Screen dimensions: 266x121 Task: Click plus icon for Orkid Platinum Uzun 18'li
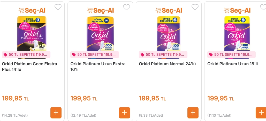pos(261,113)
